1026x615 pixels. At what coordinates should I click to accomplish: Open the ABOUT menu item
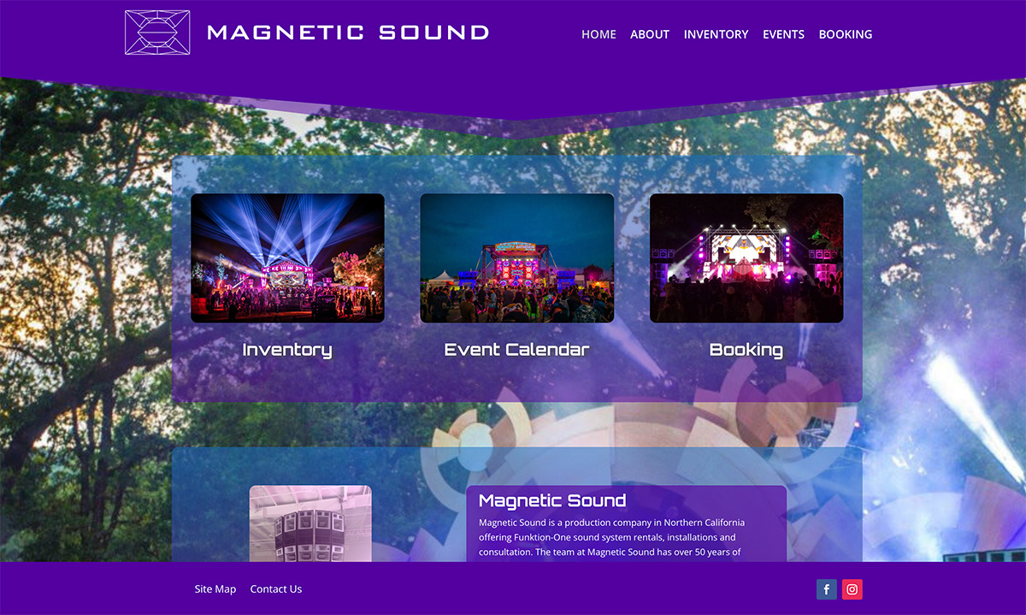[650, 34]
